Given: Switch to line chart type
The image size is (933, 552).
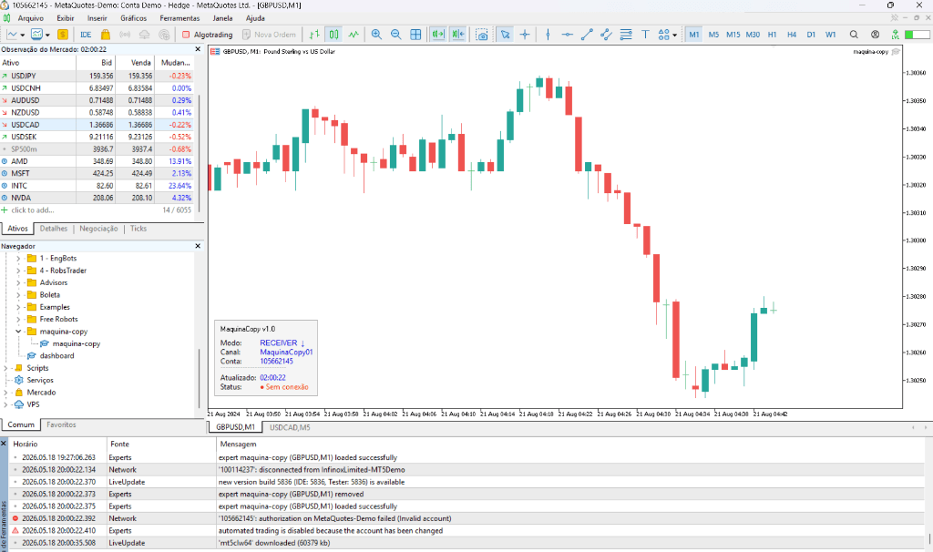Looking at the screenshot, I should pos(354,35).
